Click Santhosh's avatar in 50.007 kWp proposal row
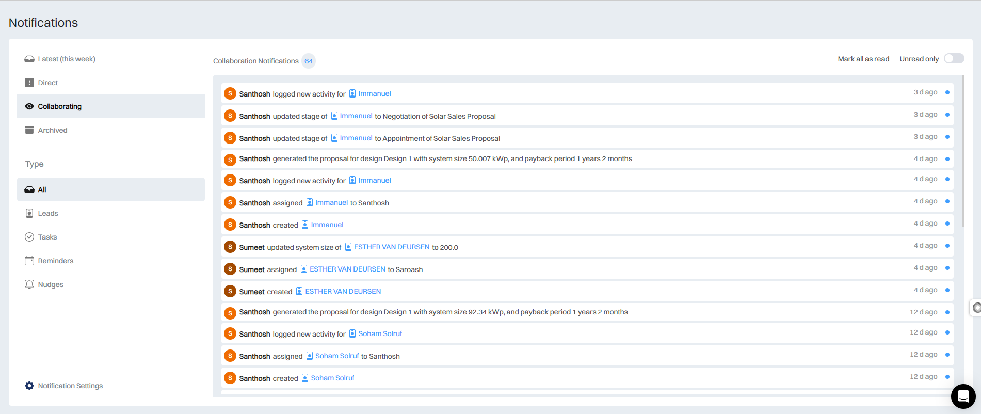 pos(230,160)
